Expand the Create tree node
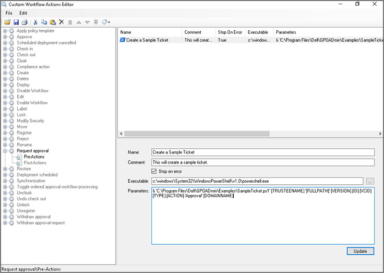The height and width of the screenshot is (273, 384). pyautogui.click(x=5, y=73)
